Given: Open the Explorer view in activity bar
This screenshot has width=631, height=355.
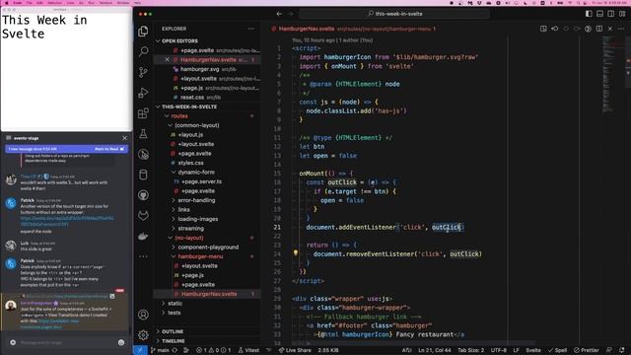Looking at the screenshot, I should [x=143, y=32].
